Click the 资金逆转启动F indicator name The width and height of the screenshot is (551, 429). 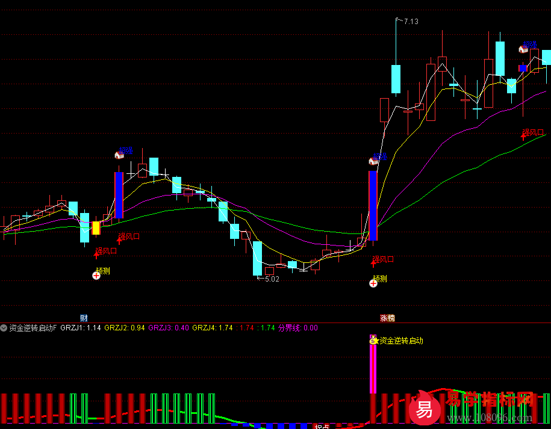coord(33,328)
